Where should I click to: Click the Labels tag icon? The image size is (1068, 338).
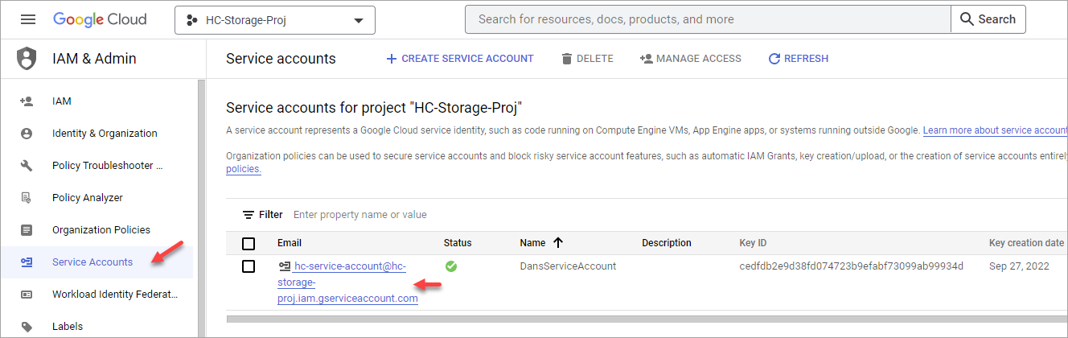tap(27, 327)
